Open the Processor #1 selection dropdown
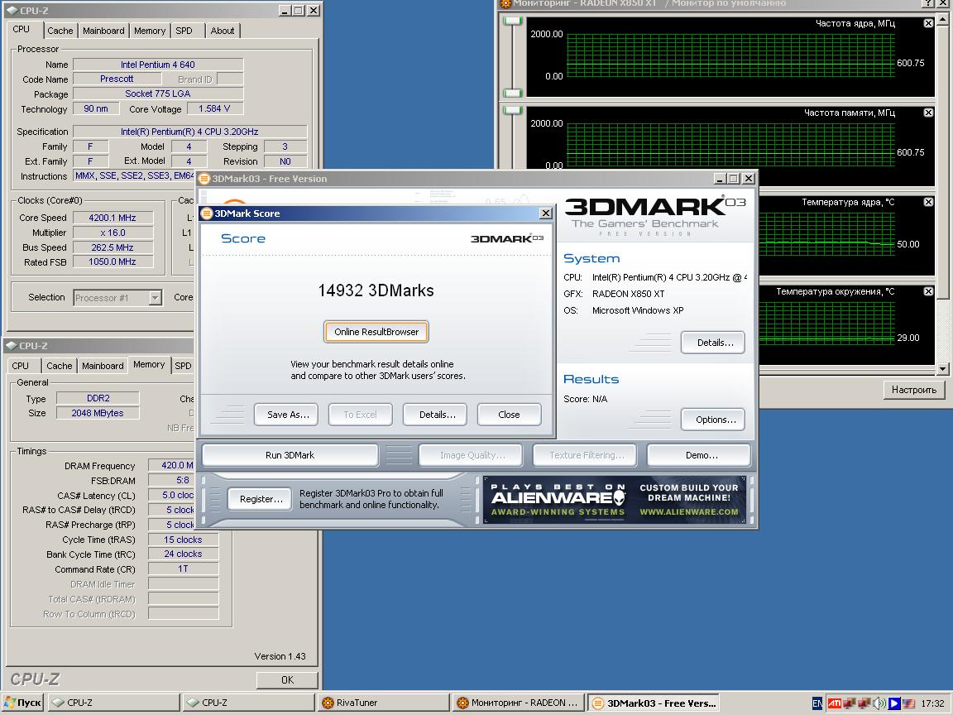Viewport: 953px width, 715px height. [x=155, y=298]
